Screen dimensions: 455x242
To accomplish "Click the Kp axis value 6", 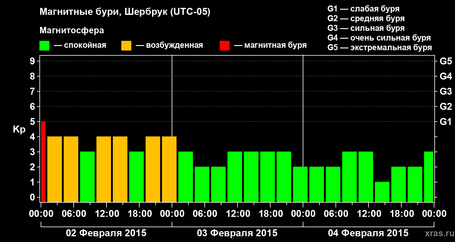I will (33, 106).
